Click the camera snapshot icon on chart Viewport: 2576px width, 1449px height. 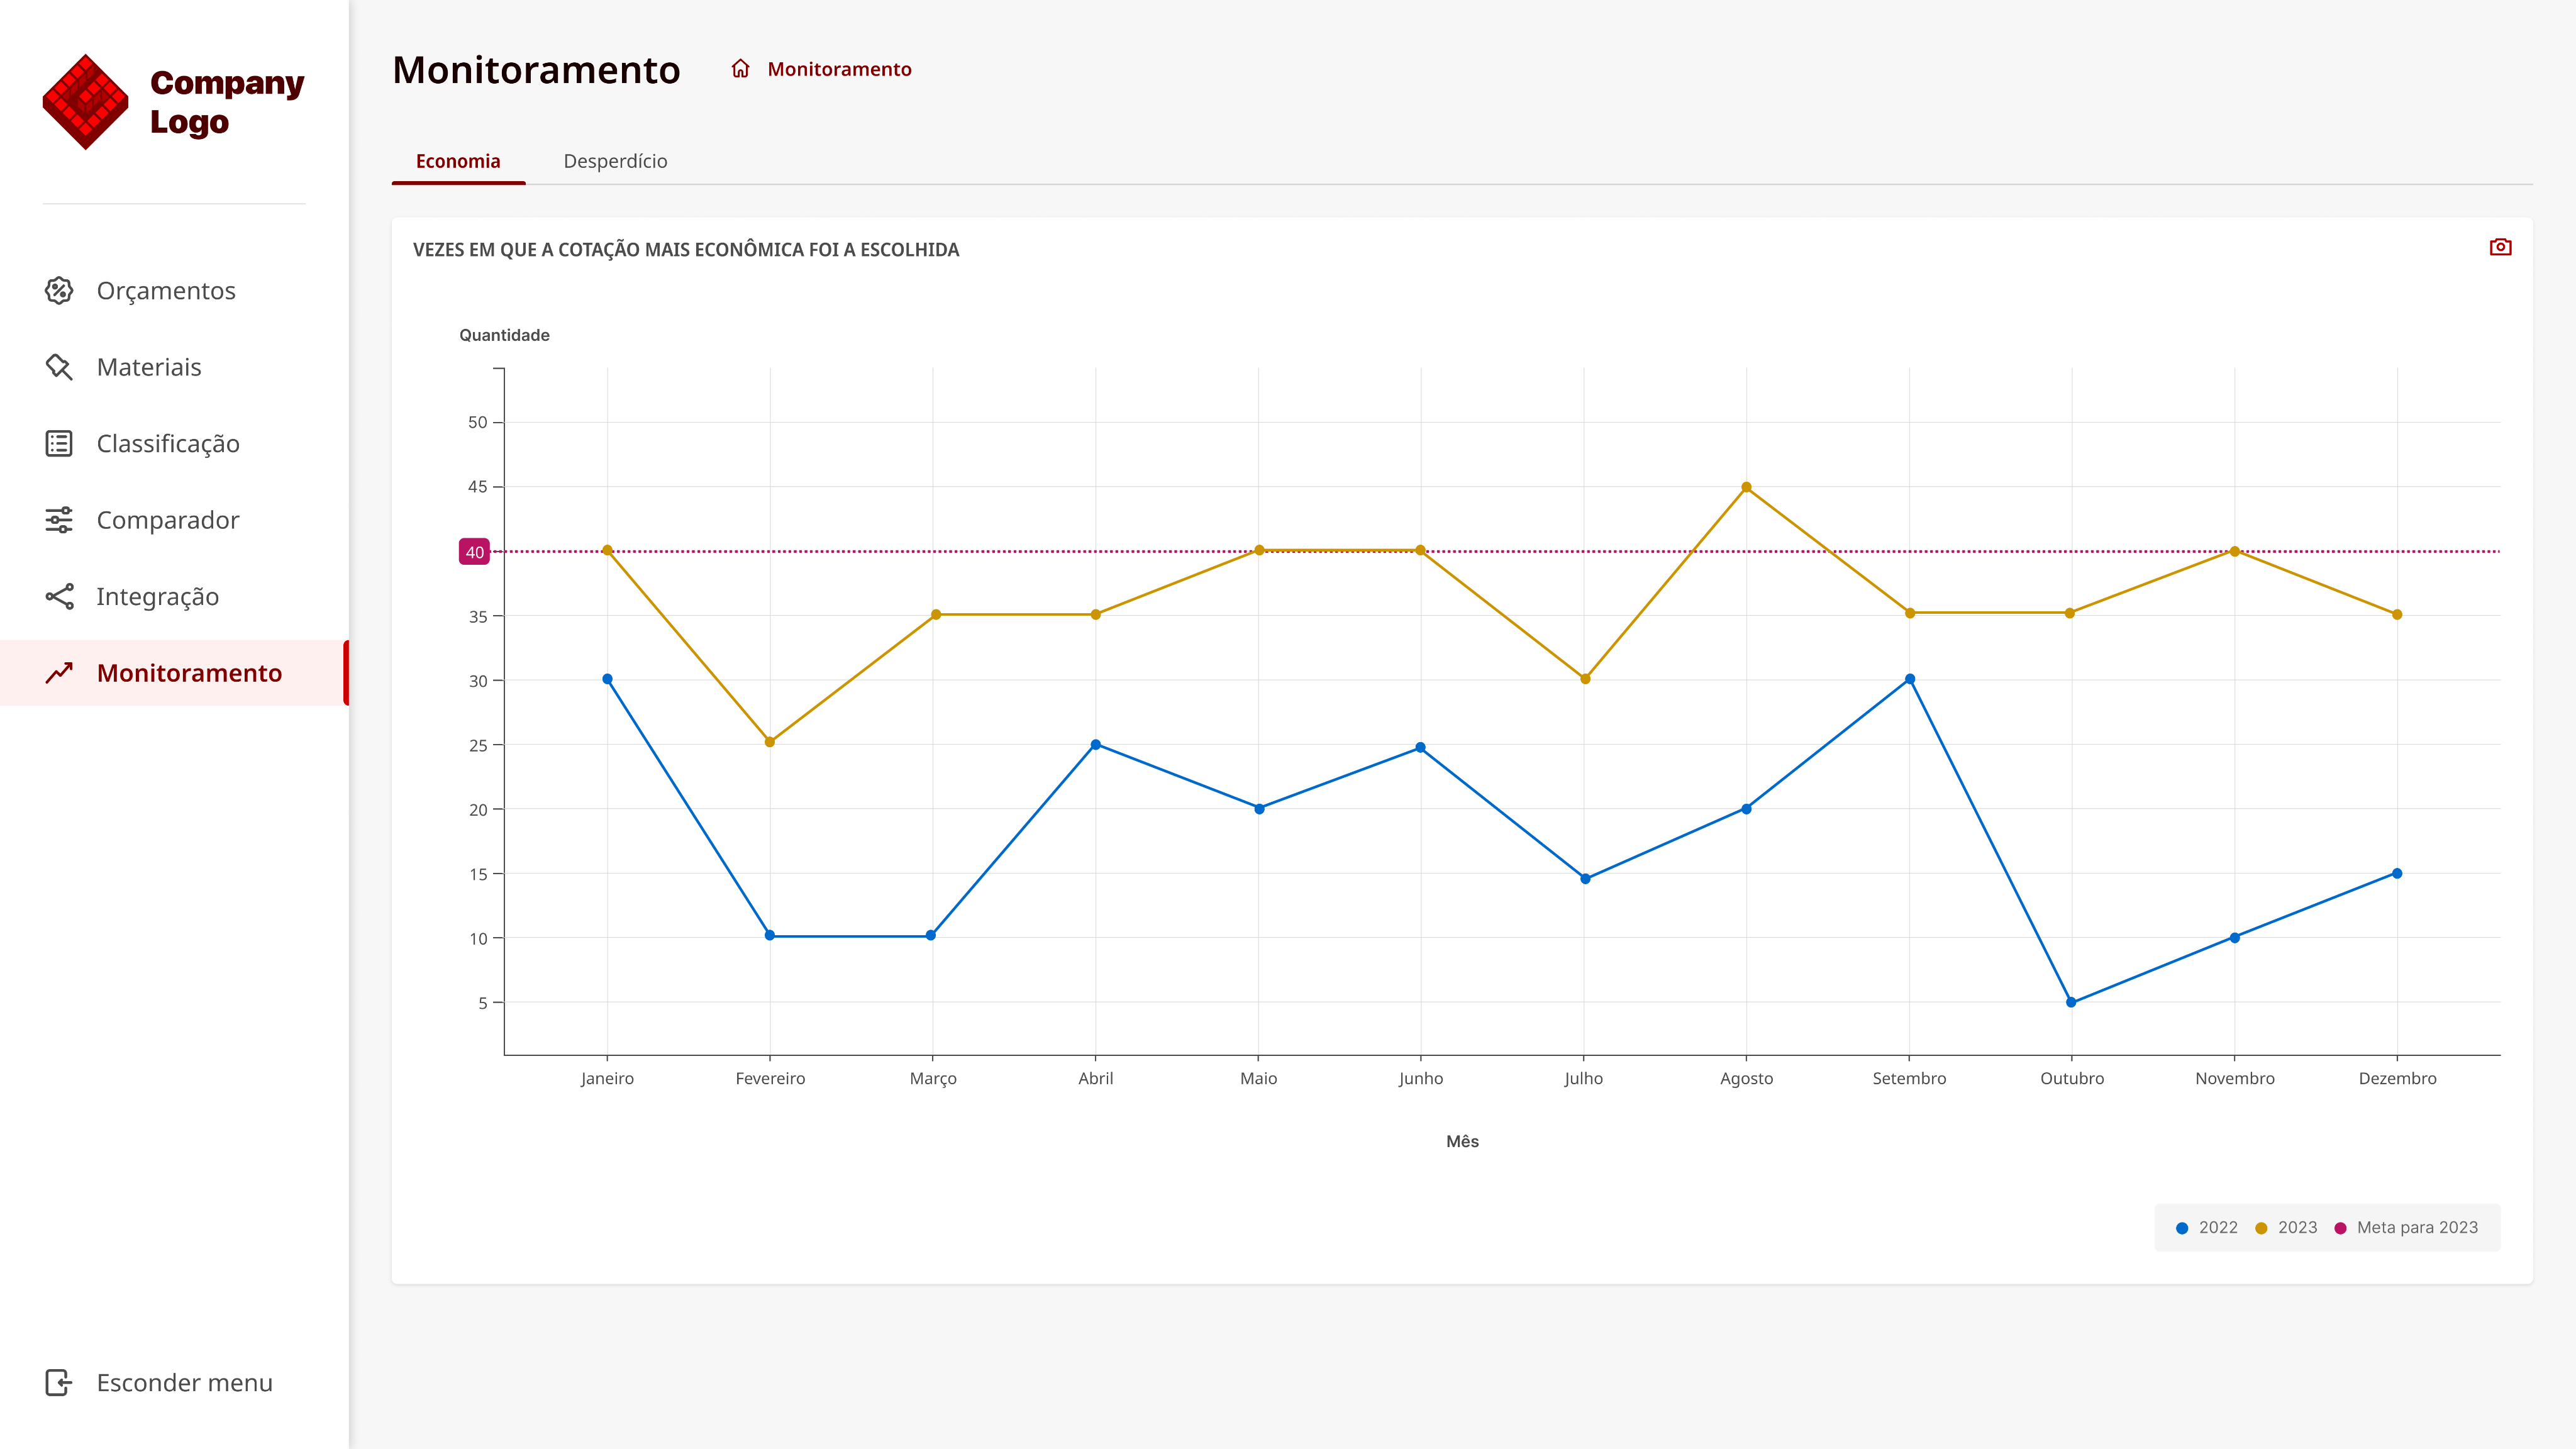[2500, 247]
